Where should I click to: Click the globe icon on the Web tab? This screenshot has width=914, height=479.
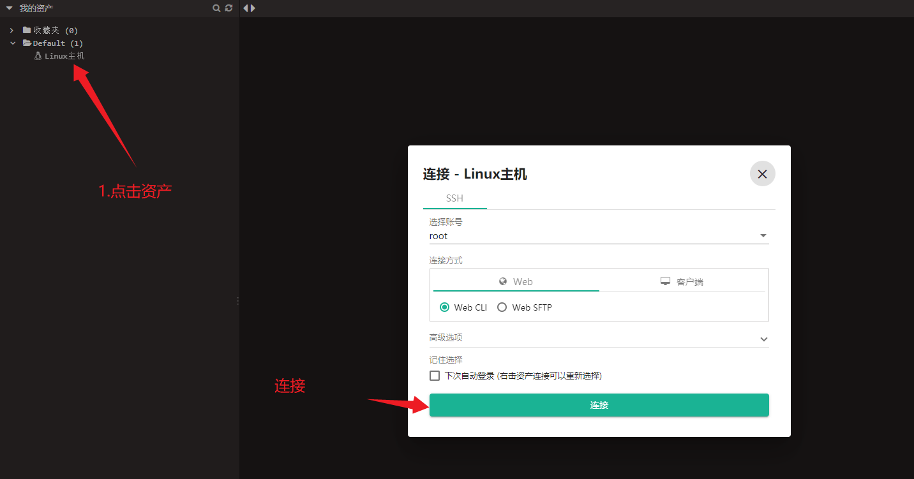503,281
